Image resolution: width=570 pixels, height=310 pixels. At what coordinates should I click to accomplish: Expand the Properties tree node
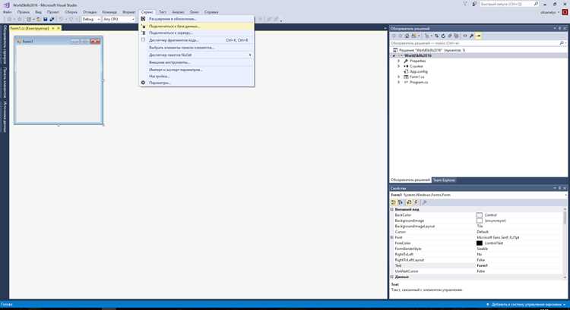pos(399,61)
